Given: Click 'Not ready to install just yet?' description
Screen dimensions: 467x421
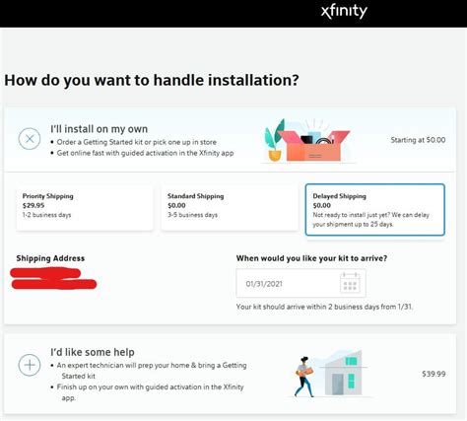Looking at the screenshot, I should tap(371, 220).
